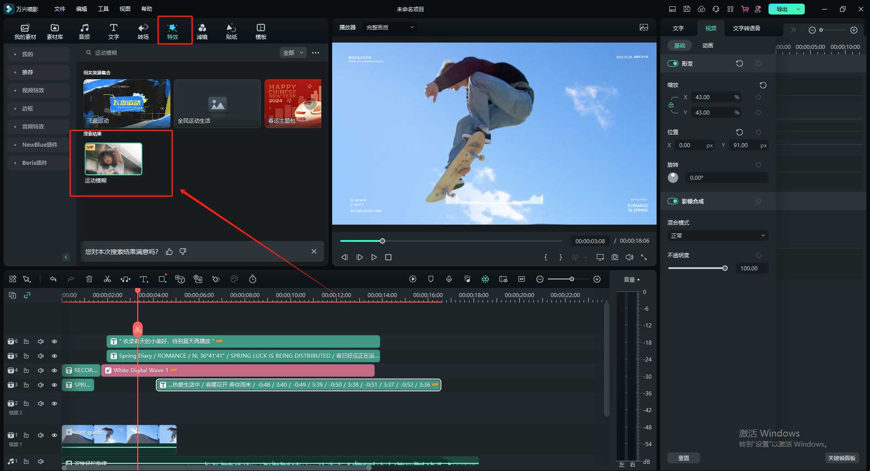
Task: Open the 混合模式 blend mode dropdown
Action: (717, 235)
